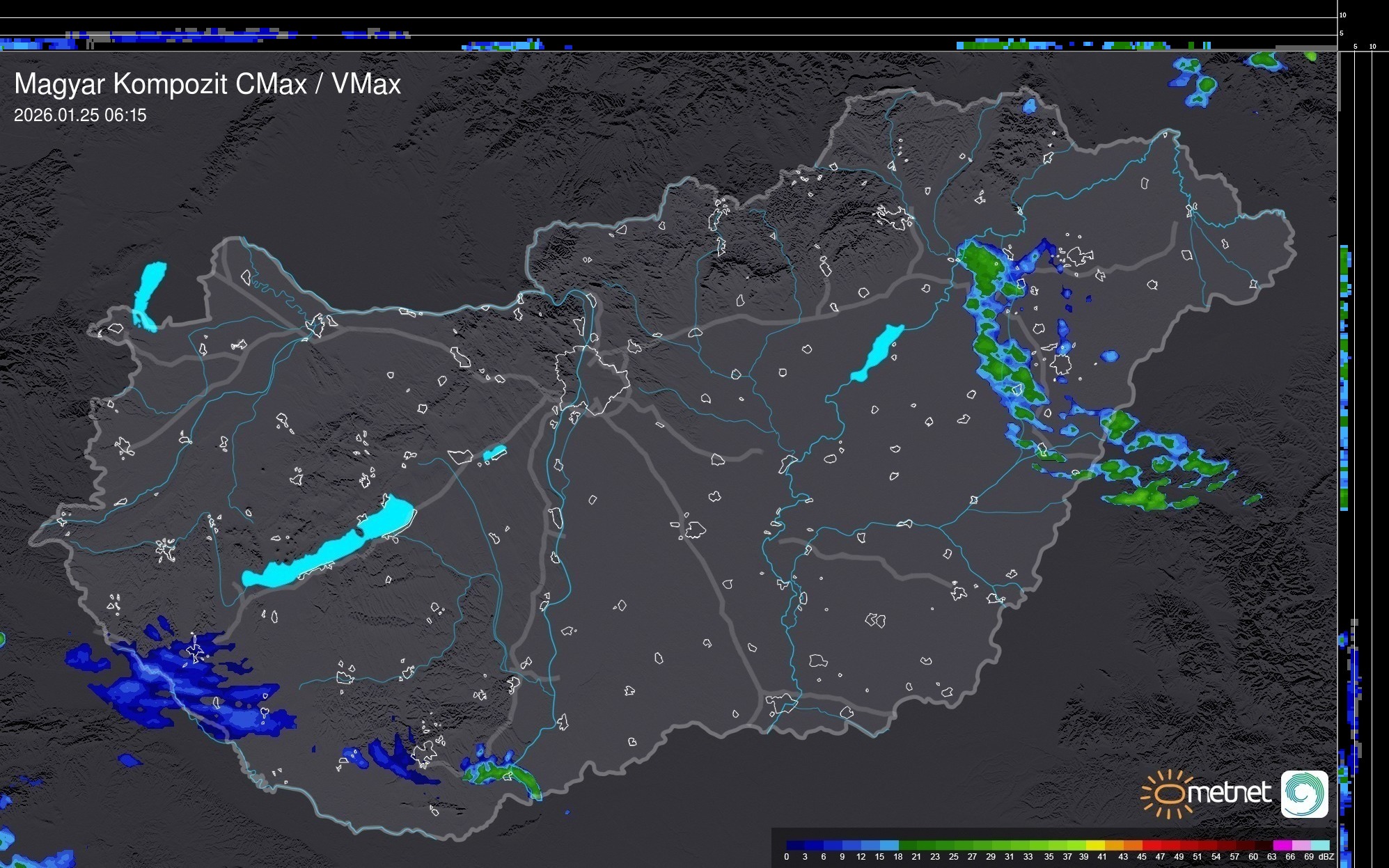Click the bright red 45 dBZ swatch
The height and width of the screenshot is (868, 1389).
(1150, 845)
